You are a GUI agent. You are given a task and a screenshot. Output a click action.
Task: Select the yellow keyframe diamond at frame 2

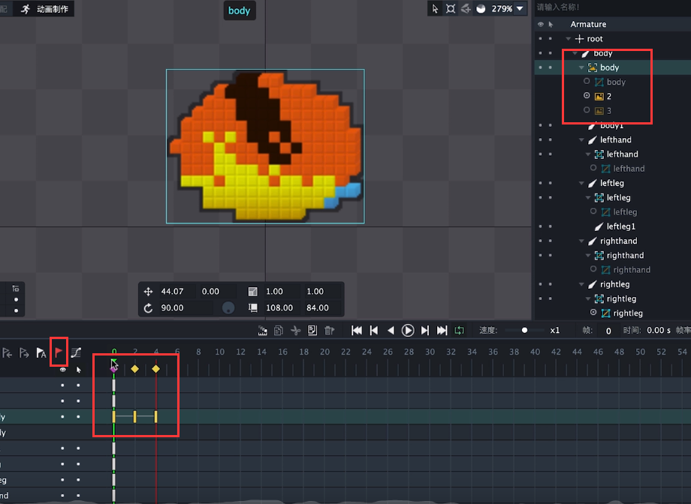click(x=135, y=369)
